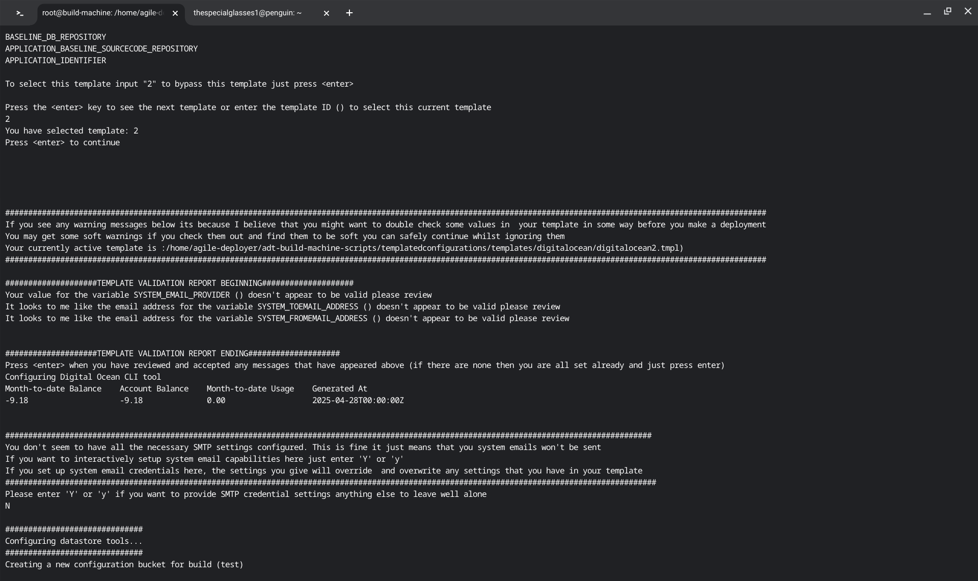Click the SYSTEM_EMAIL_PROVIDER warning line
978x581 pixels.
pyautogui.click(x=218, y=295)
